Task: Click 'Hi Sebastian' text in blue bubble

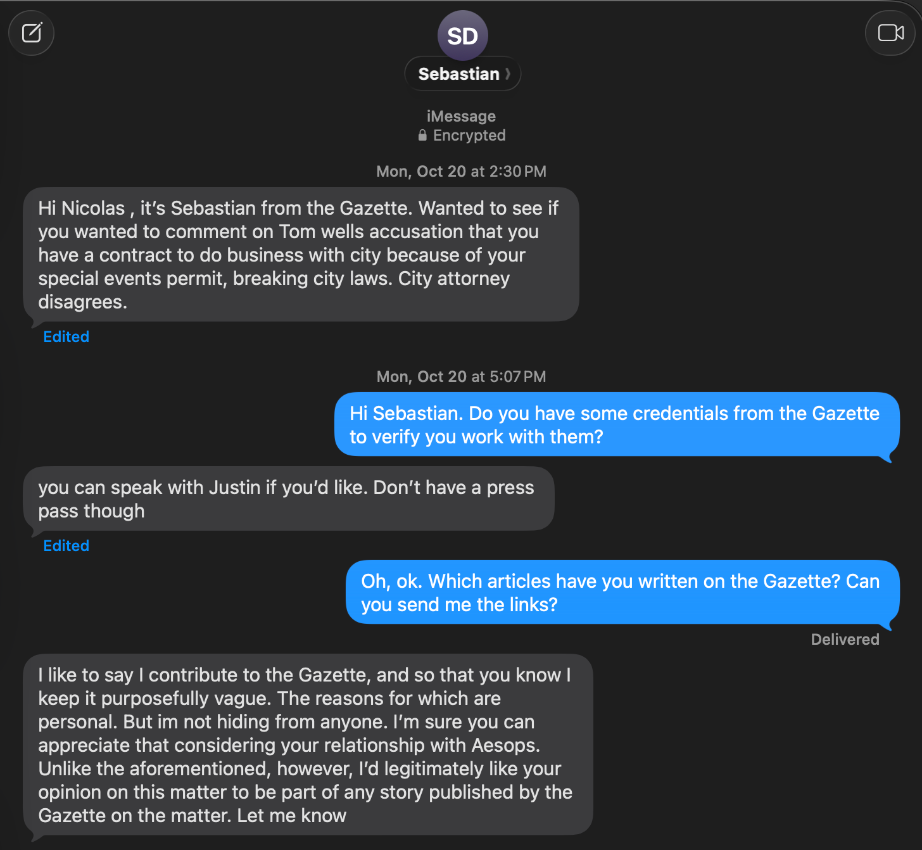Action: (x=405, y=414)
